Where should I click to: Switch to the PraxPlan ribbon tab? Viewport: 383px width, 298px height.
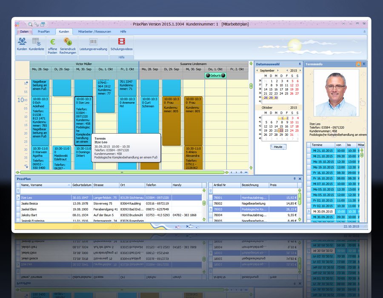(x=44, y=32)
